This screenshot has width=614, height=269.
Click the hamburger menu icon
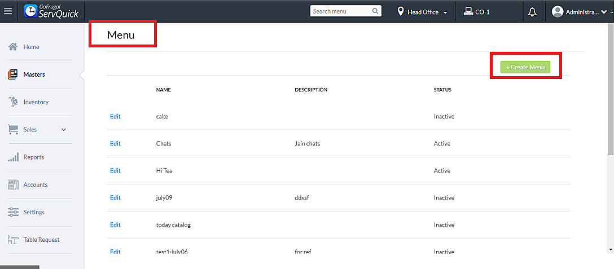(x=8, y=11)
